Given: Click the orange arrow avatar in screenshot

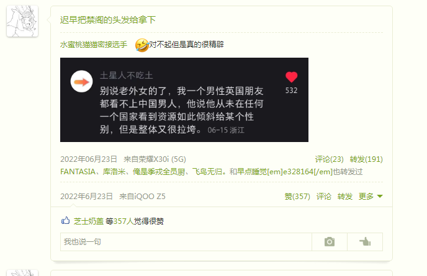Looking at the screenshot, I should [81, 81].
